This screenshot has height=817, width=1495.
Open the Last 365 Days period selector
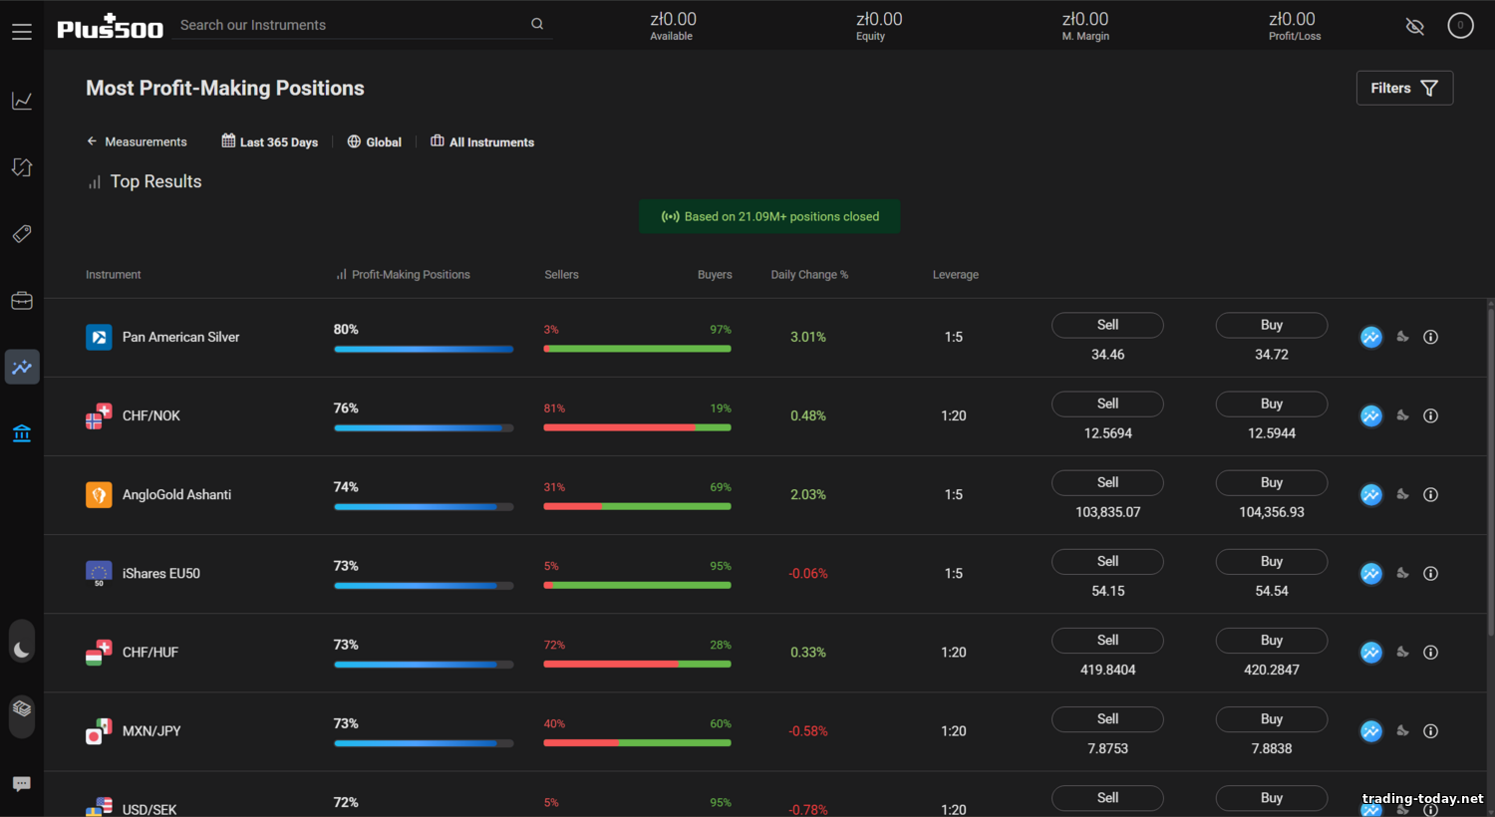(x=270, y=142)
